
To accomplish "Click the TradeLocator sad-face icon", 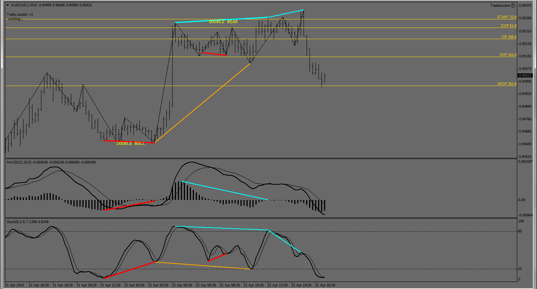I will pos(513,6).
